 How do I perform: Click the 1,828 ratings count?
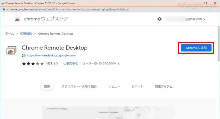(x=49, y=64)
